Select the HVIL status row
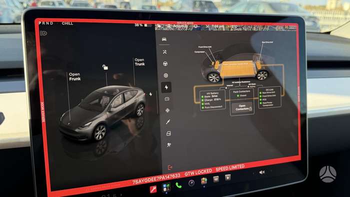 206,103
